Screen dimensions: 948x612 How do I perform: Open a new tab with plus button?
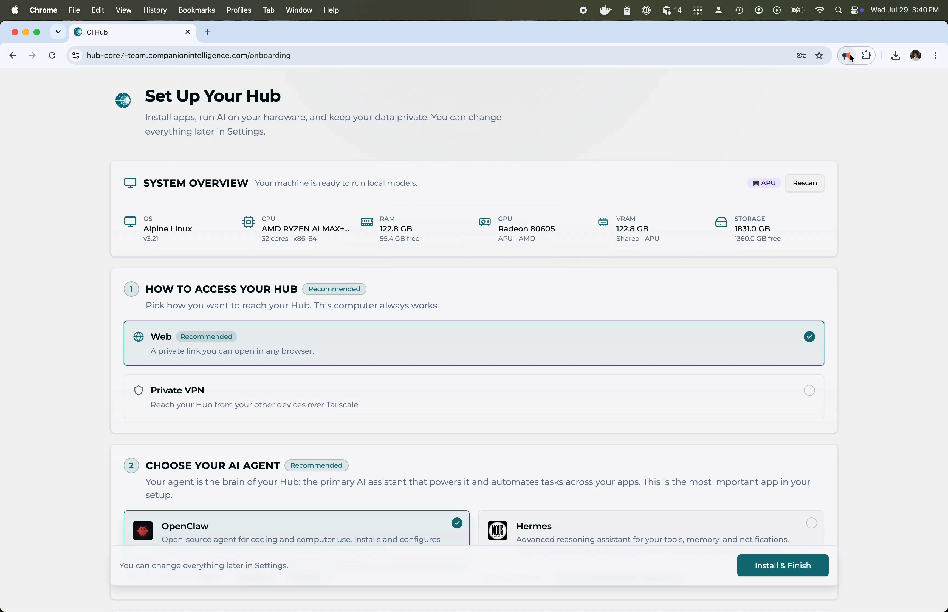tap(207, 32)
